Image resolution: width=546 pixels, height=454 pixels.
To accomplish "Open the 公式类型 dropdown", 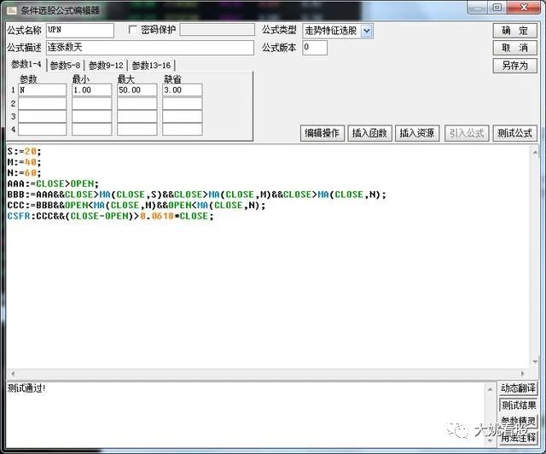I will pos(367,31).
